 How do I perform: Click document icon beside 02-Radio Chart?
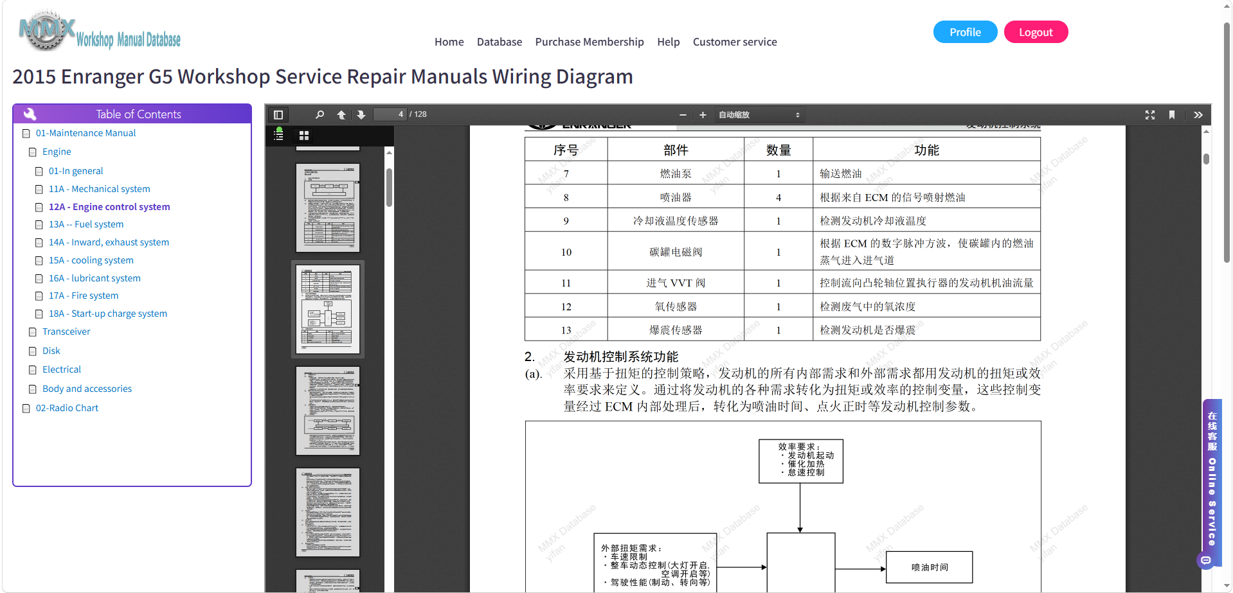coord(26,409)
